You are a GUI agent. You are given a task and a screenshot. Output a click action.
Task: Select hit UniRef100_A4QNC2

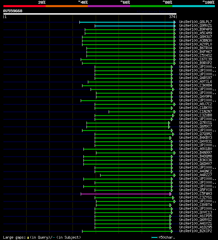196,171
